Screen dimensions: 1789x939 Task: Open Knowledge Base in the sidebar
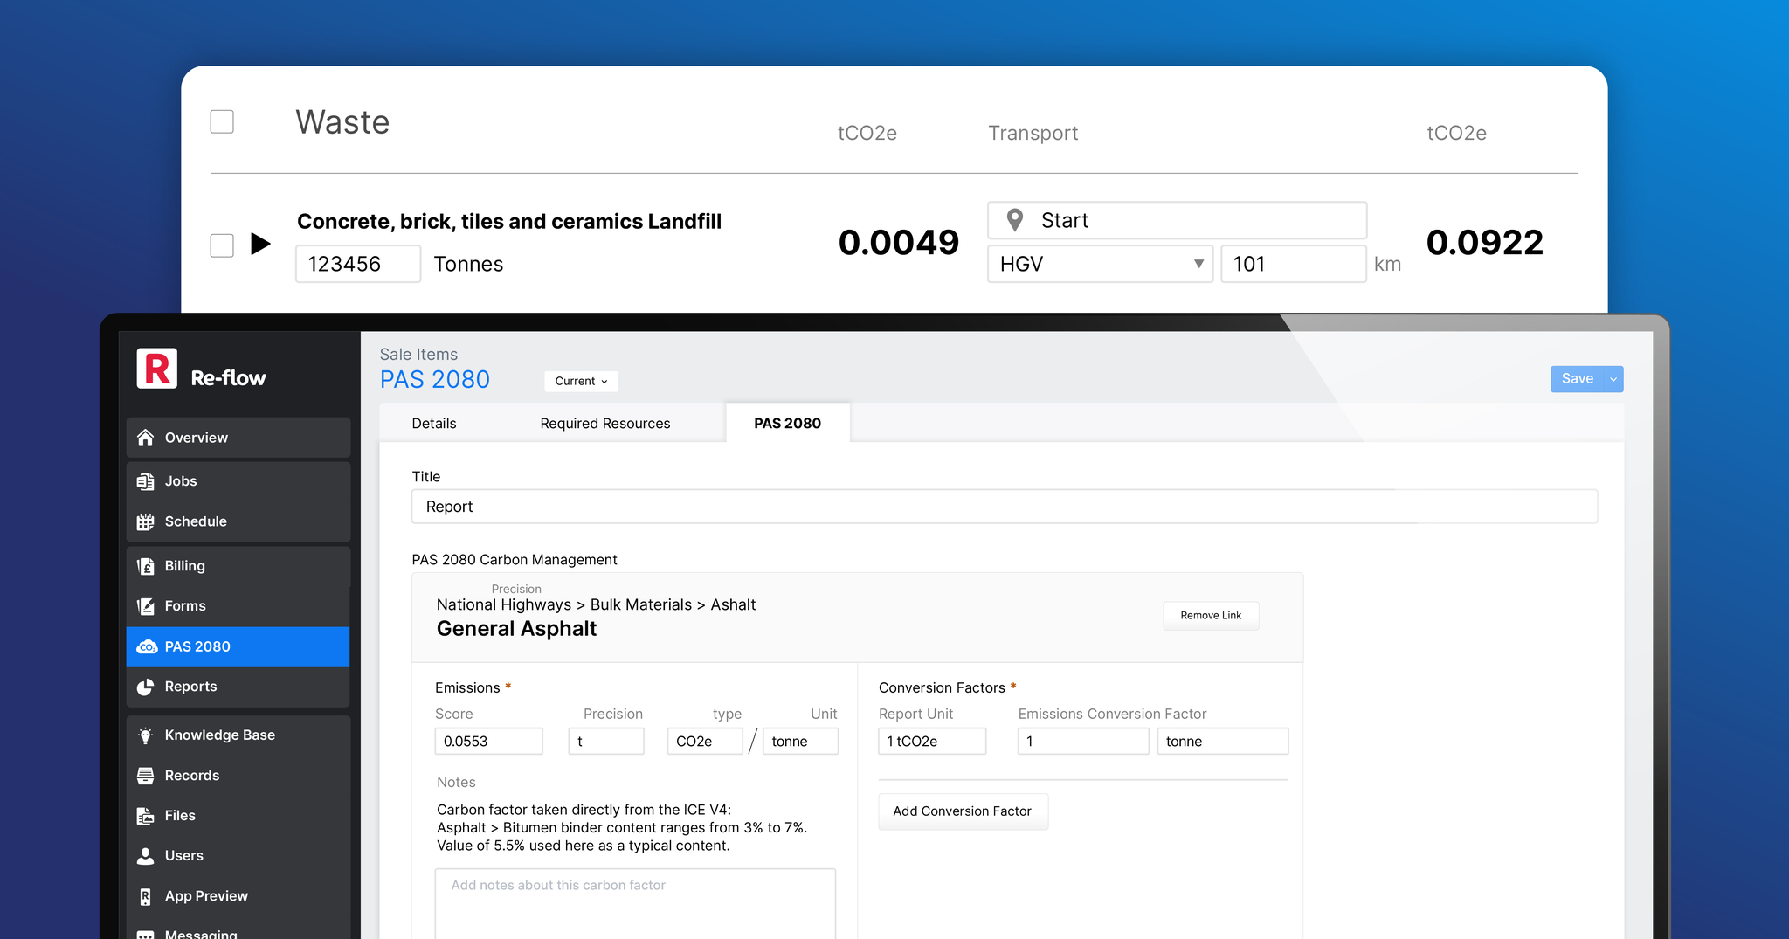tap(238, 735)
